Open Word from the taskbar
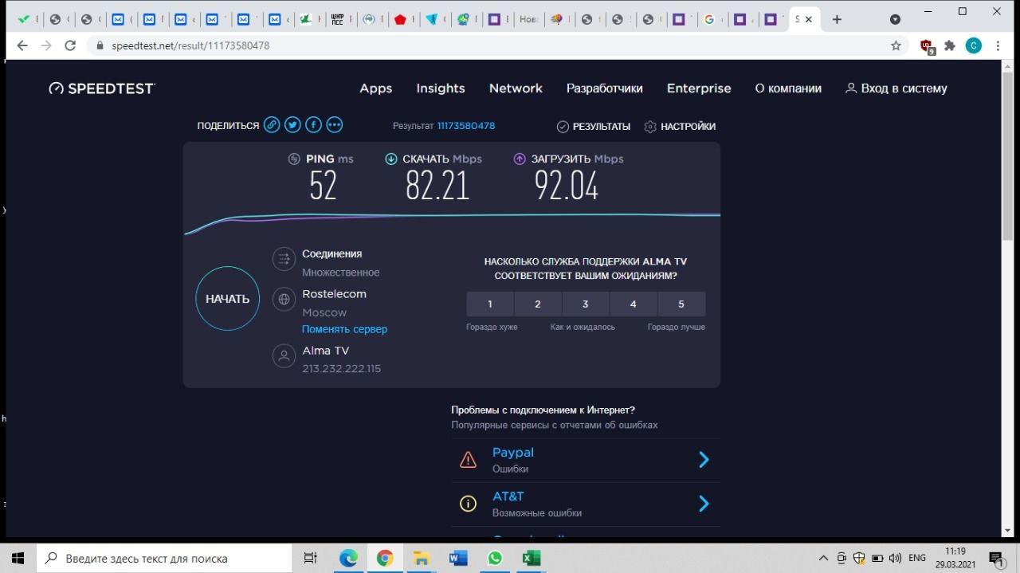The image size is (1020, 573). coord(457,559)
